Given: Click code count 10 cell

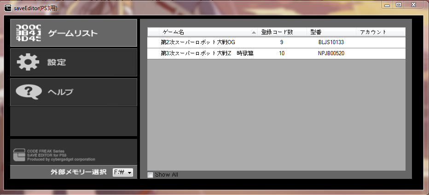Looking at the screenshot, I should [x=282, y=53].
